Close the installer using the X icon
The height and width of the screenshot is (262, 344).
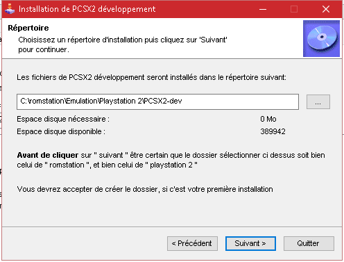326,9
